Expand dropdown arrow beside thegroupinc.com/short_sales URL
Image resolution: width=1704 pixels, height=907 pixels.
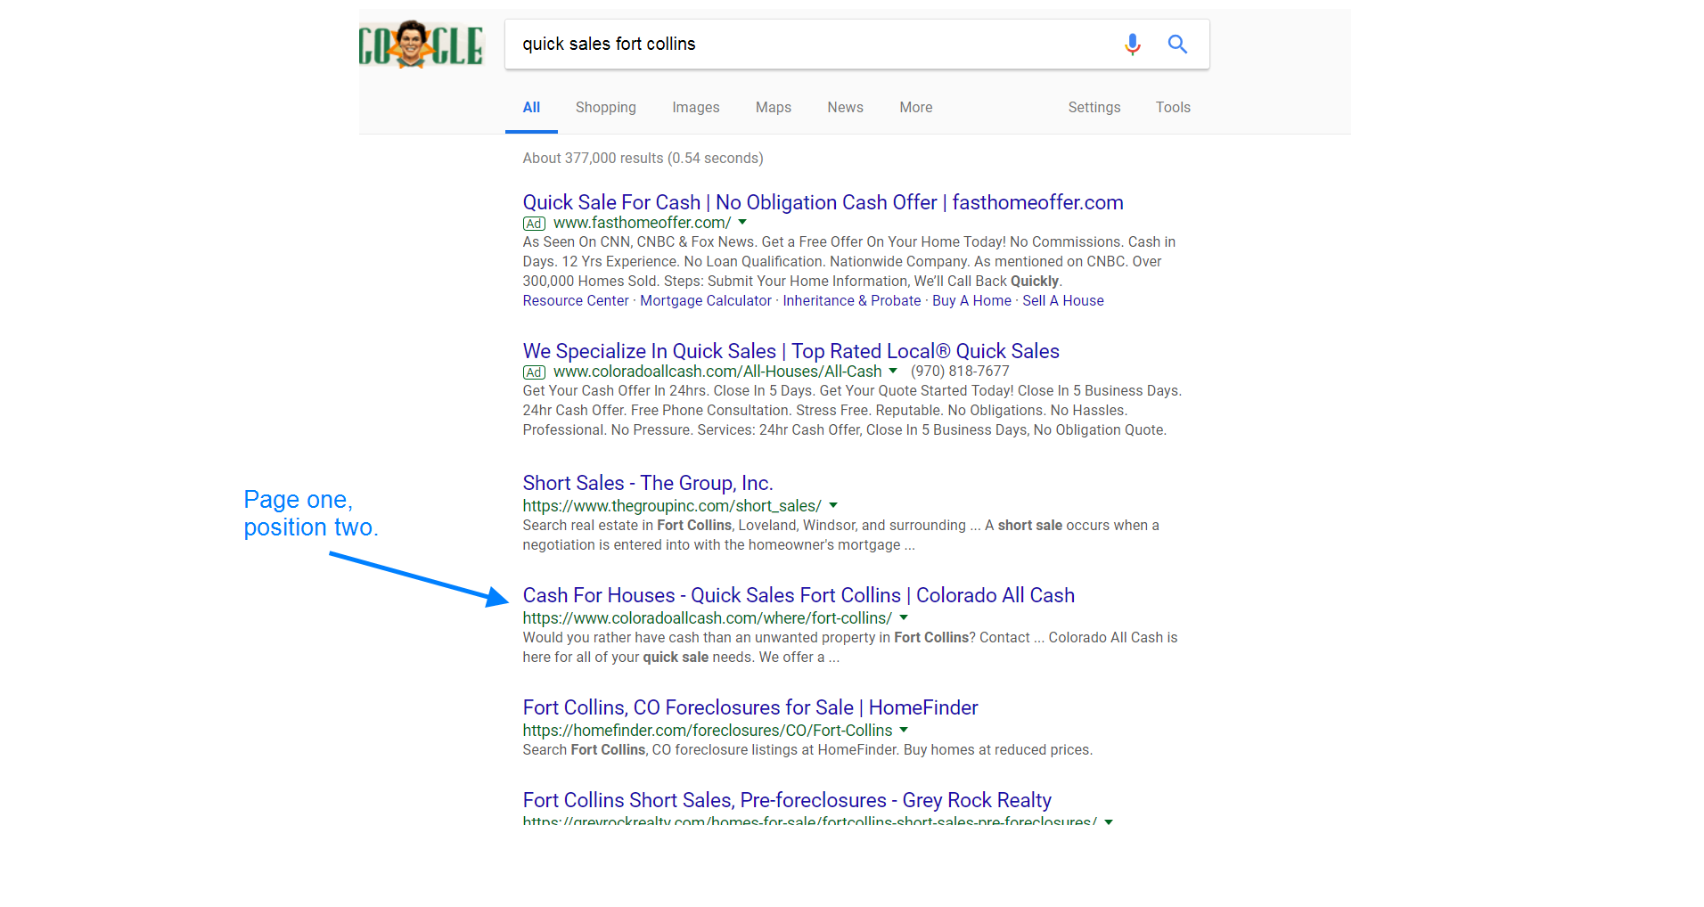coord(833,505)
